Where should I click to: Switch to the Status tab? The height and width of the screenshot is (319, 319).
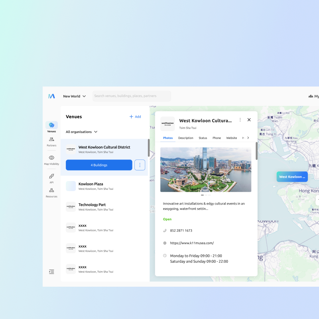click(x=203, y=138)
